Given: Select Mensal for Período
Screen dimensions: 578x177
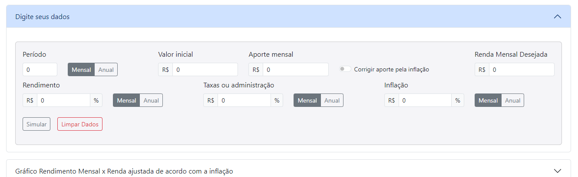Looking at the screenshot, I should [x=81, y=70].
